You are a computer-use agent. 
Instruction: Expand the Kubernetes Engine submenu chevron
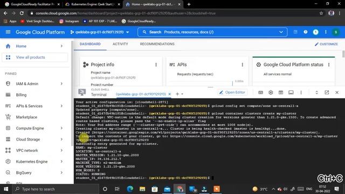tap(61, 162)
